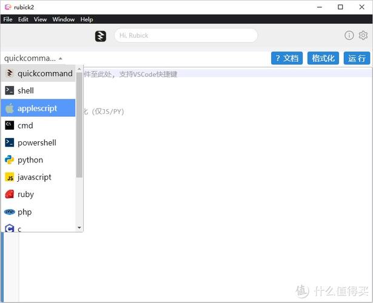Open settings via gear icon

(x=363, y=35)
